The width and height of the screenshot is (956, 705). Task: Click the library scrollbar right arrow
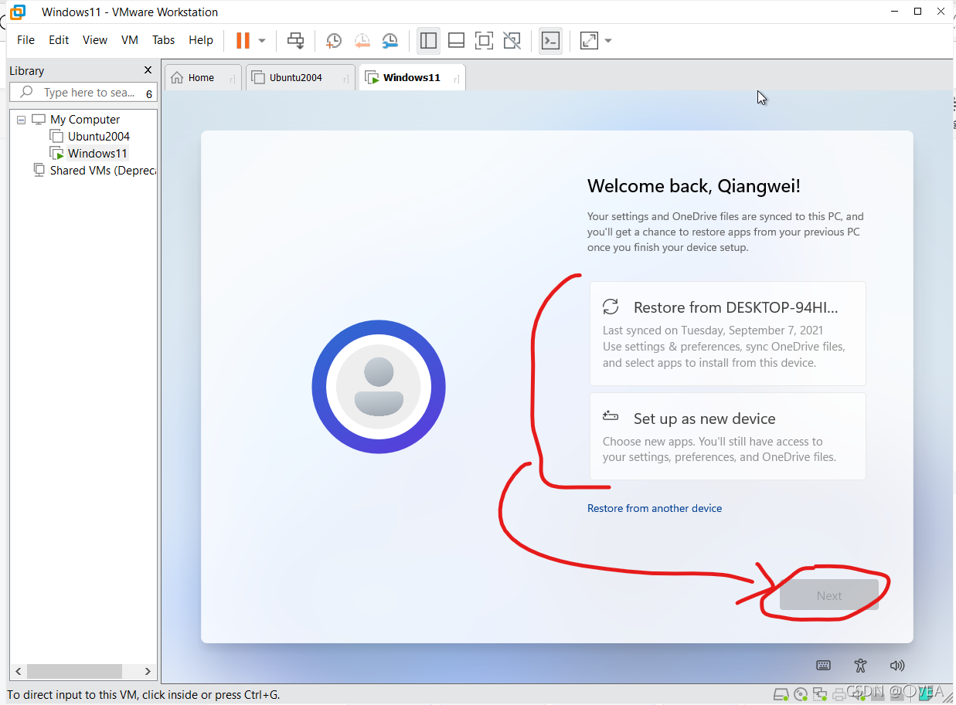(148, 671)
